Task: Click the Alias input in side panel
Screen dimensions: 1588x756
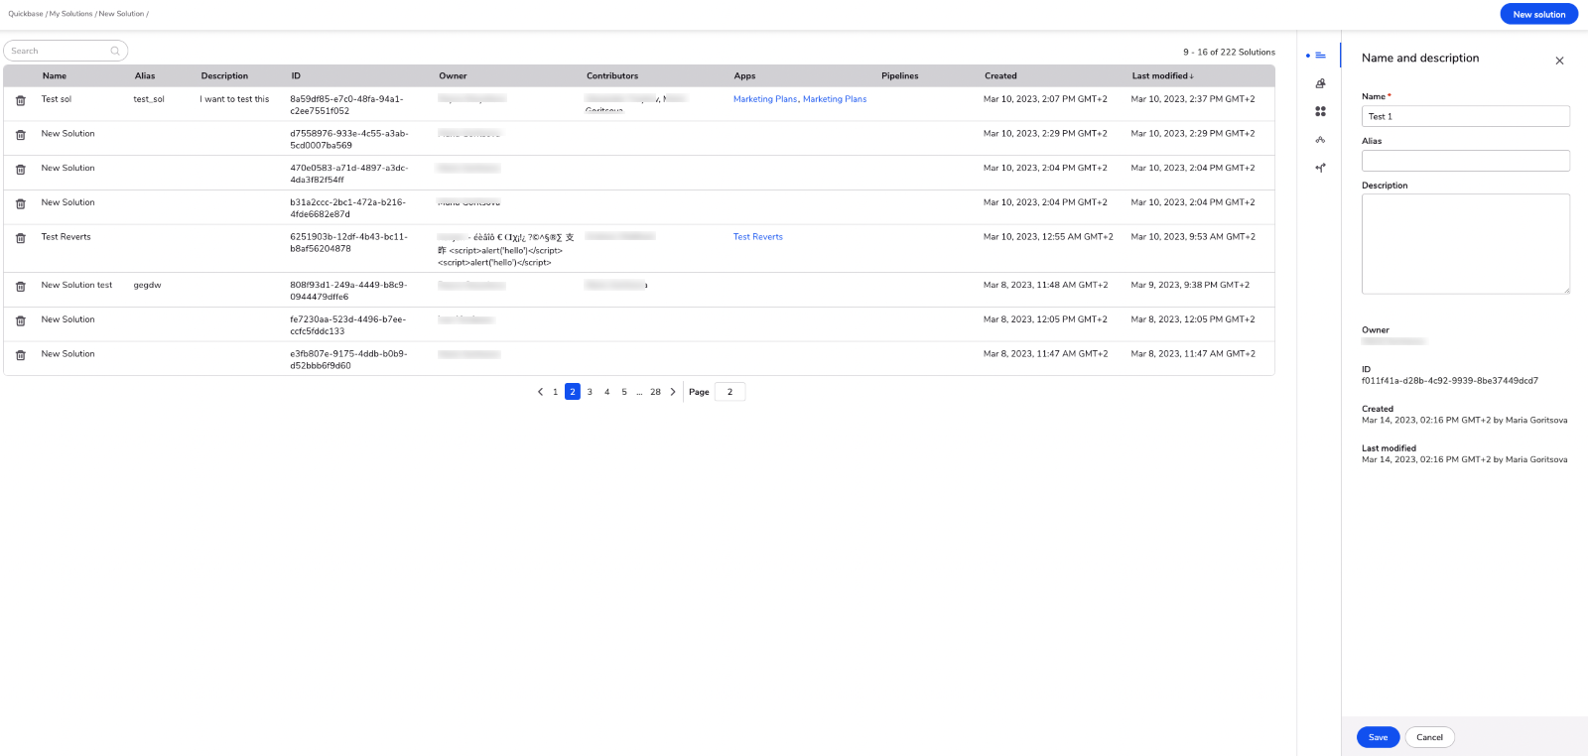Action: tap(1465, 161)
